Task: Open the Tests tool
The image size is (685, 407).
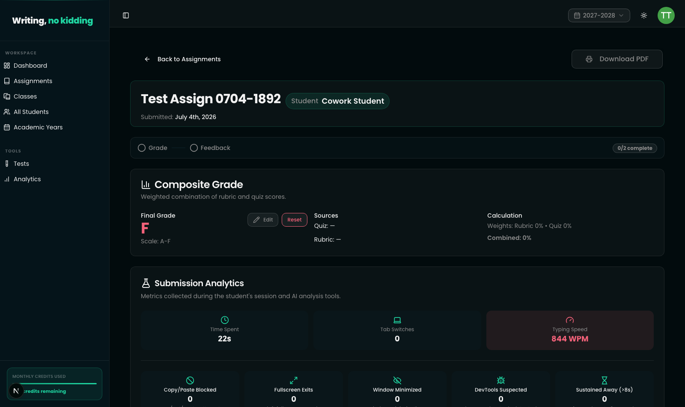Action: pos(54,164)
